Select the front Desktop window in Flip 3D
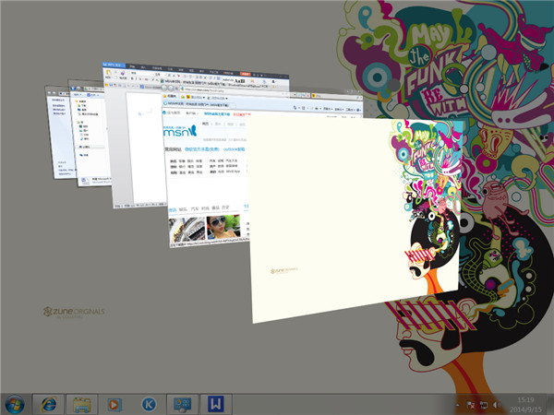The image size is (554, 415). 351,221
